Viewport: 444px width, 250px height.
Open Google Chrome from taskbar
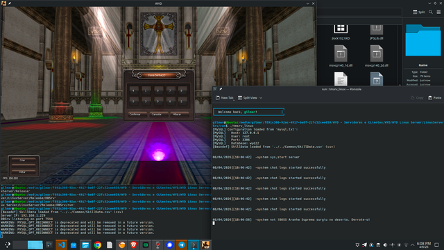coord(97,245)
